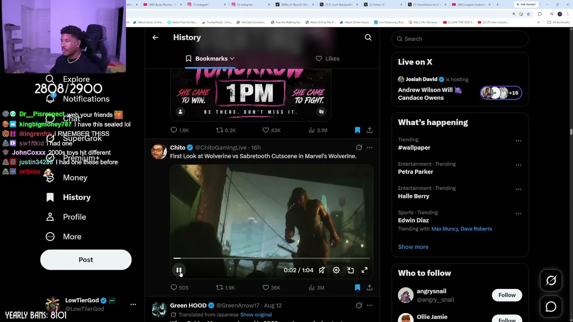573x322 pixels.
Task: Pause the Wolverine video
Action: 179,270
